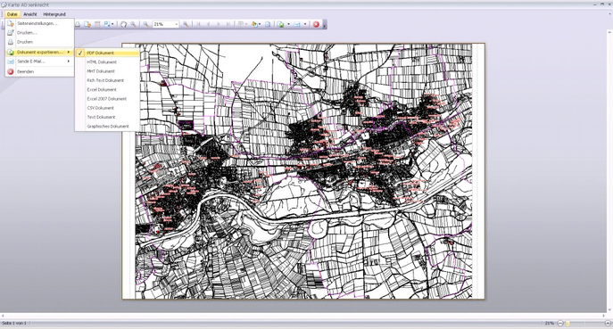Click the zoom out magnifier icon

(x=145, y=24)
